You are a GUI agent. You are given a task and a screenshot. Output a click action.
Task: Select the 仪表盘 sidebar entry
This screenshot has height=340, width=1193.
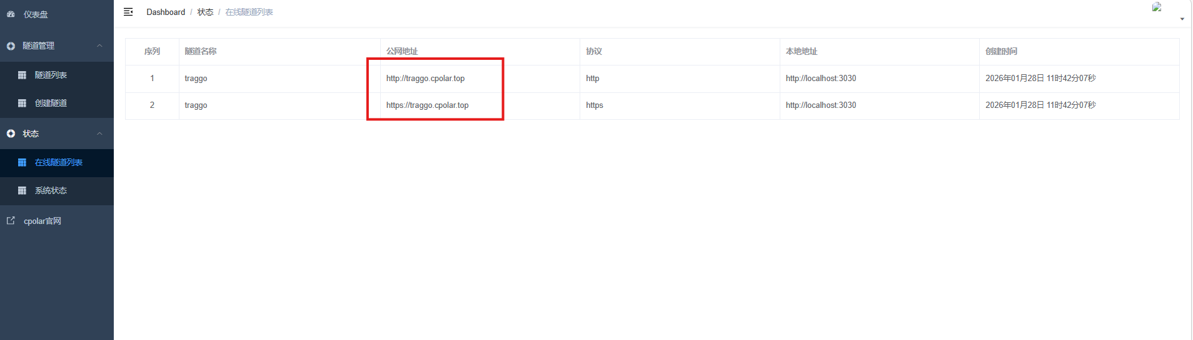click(36, 14)
